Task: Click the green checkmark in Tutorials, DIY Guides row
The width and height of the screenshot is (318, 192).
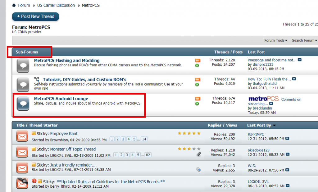Action: click(x=197, y=85)
